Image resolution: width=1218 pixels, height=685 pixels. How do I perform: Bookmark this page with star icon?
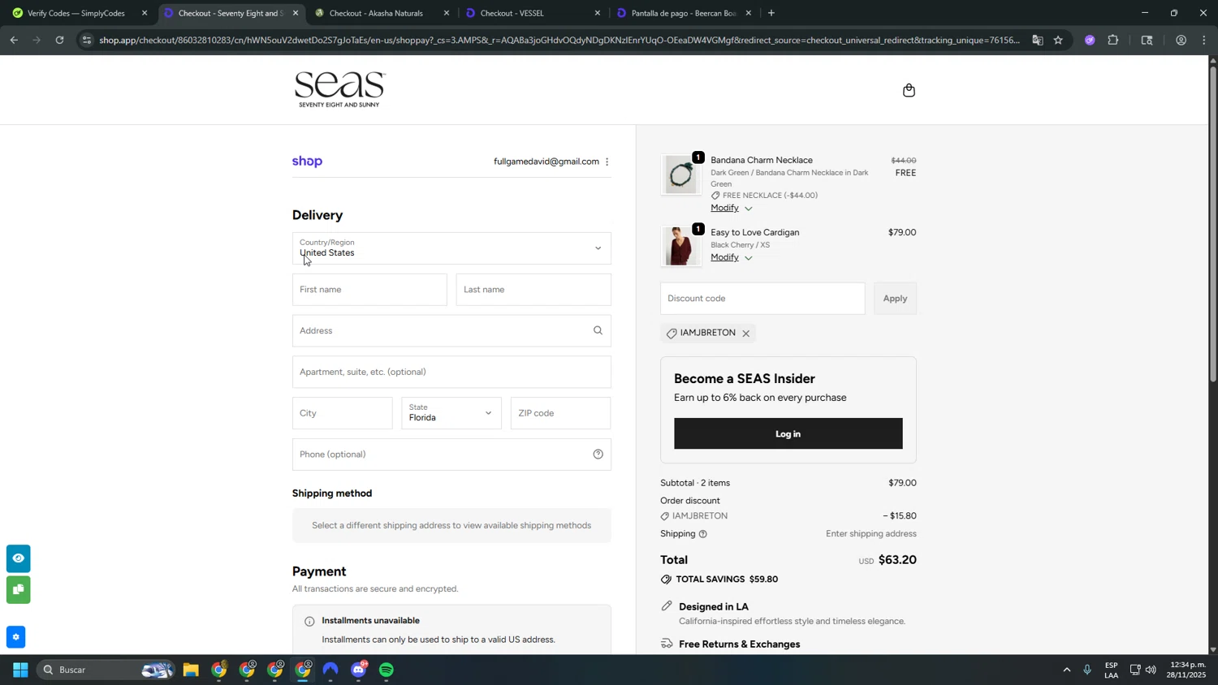click(x=1058, y=40)
